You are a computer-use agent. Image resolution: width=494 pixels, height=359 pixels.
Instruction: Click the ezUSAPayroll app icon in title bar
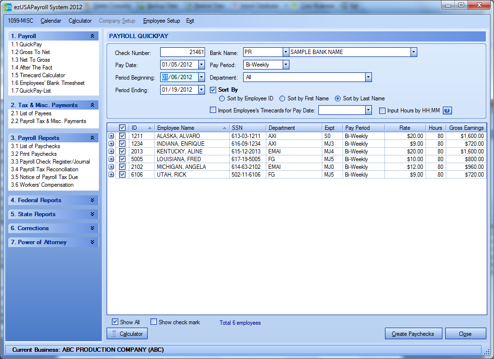click(8, 7)
